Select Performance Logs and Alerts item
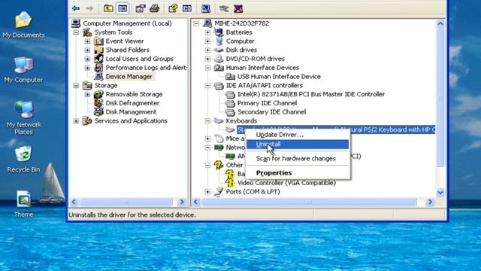This screenshot has height=271, width=481. point(147,68)
